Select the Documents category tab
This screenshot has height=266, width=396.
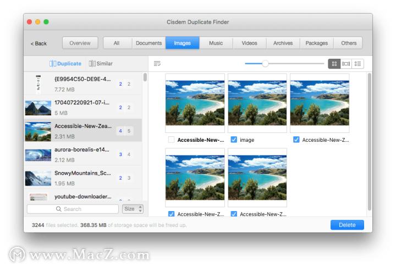148,43
